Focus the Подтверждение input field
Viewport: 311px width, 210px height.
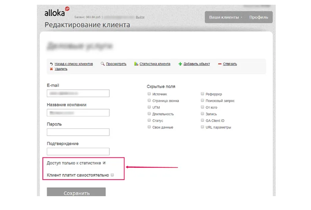point(78,151)
